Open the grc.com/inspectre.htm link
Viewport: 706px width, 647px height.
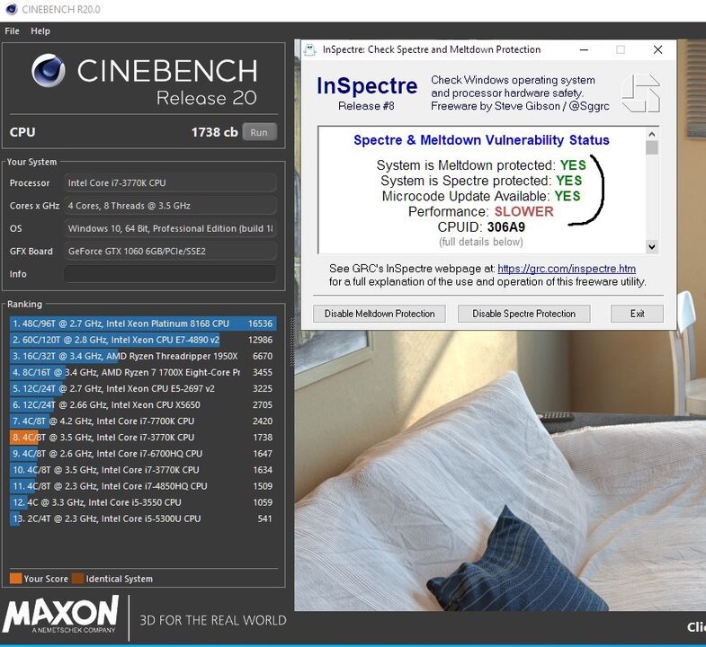pyautogui.click(x=567, y=269)
